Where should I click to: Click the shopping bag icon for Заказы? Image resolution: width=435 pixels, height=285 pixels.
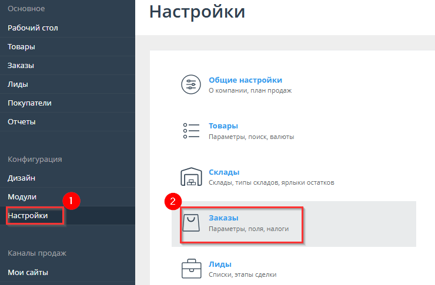[x=190, y=222]
